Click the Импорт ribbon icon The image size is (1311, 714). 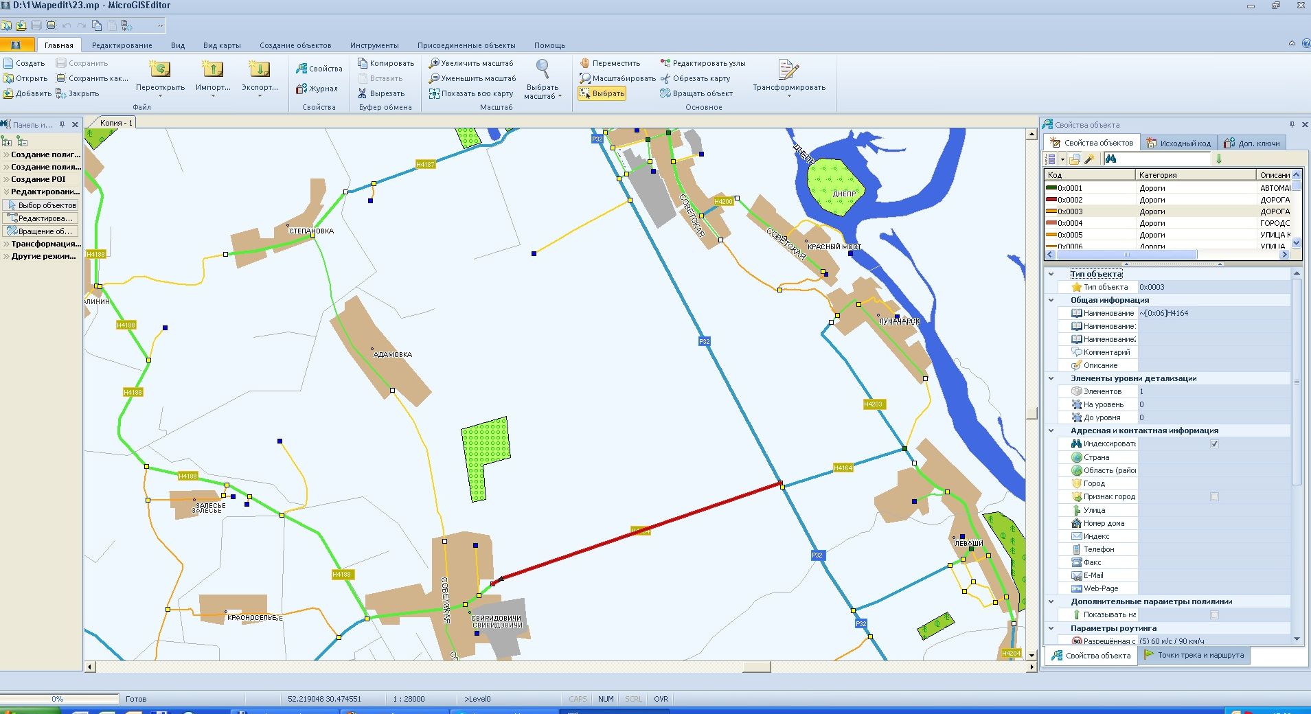coord(212,70)
